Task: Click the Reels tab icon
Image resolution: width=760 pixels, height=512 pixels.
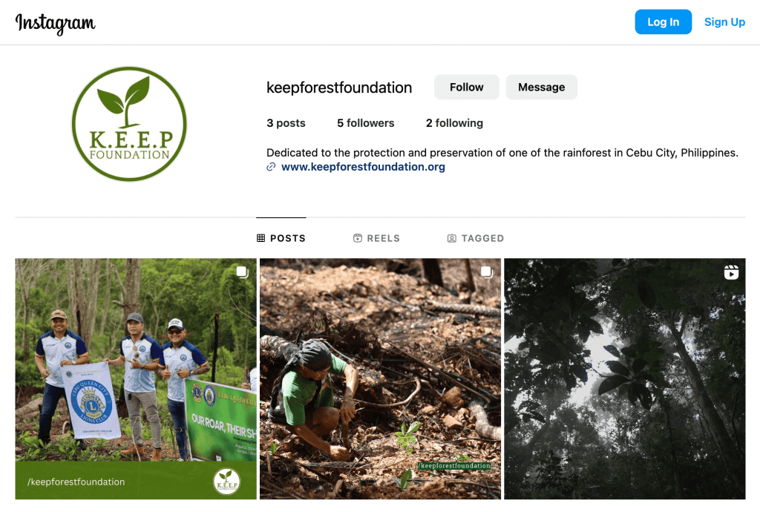Action: 358,238
